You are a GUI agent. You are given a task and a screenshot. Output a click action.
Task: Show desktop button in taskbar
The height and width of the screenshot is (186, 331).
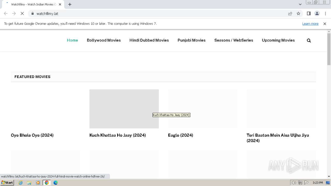pos(328,183)
